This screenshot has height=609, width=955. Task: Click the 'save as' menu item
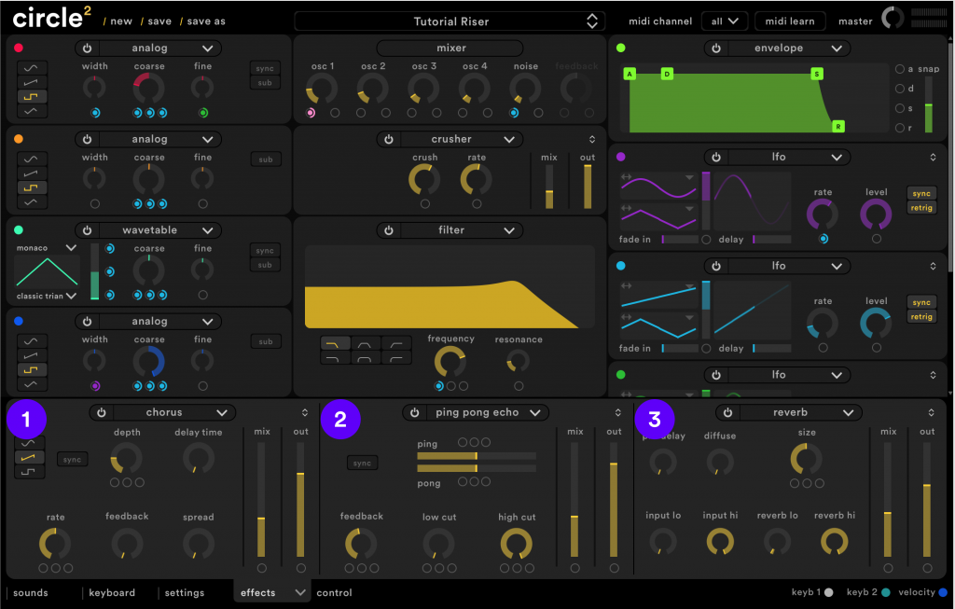[206, 21]
